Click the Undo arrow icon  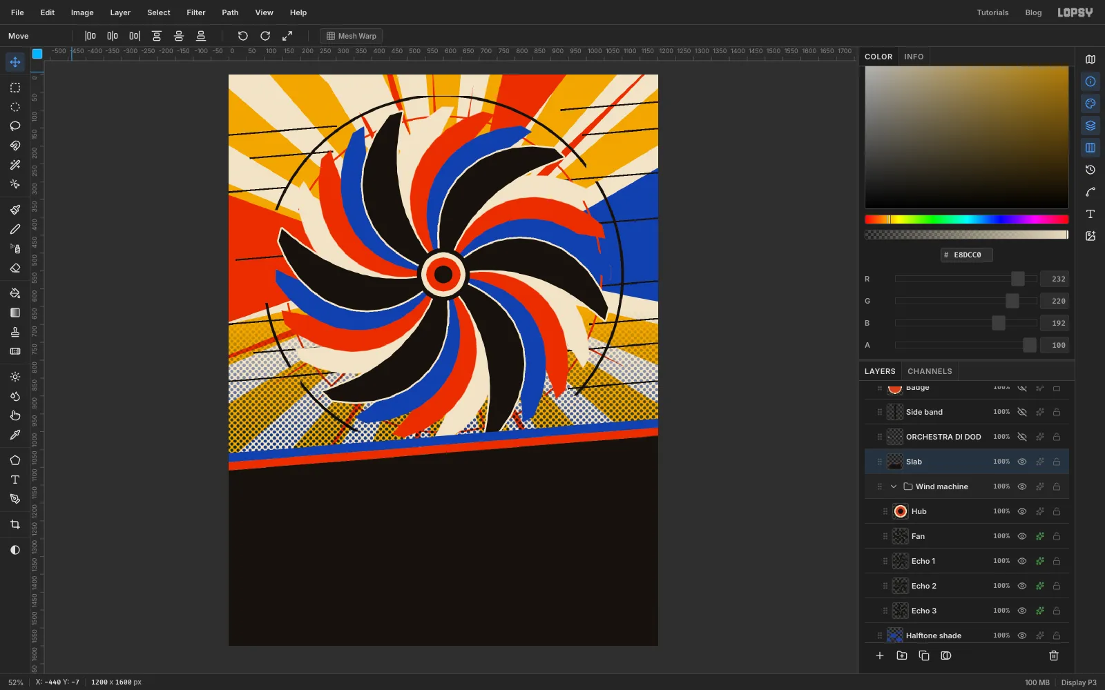point(243,36)
